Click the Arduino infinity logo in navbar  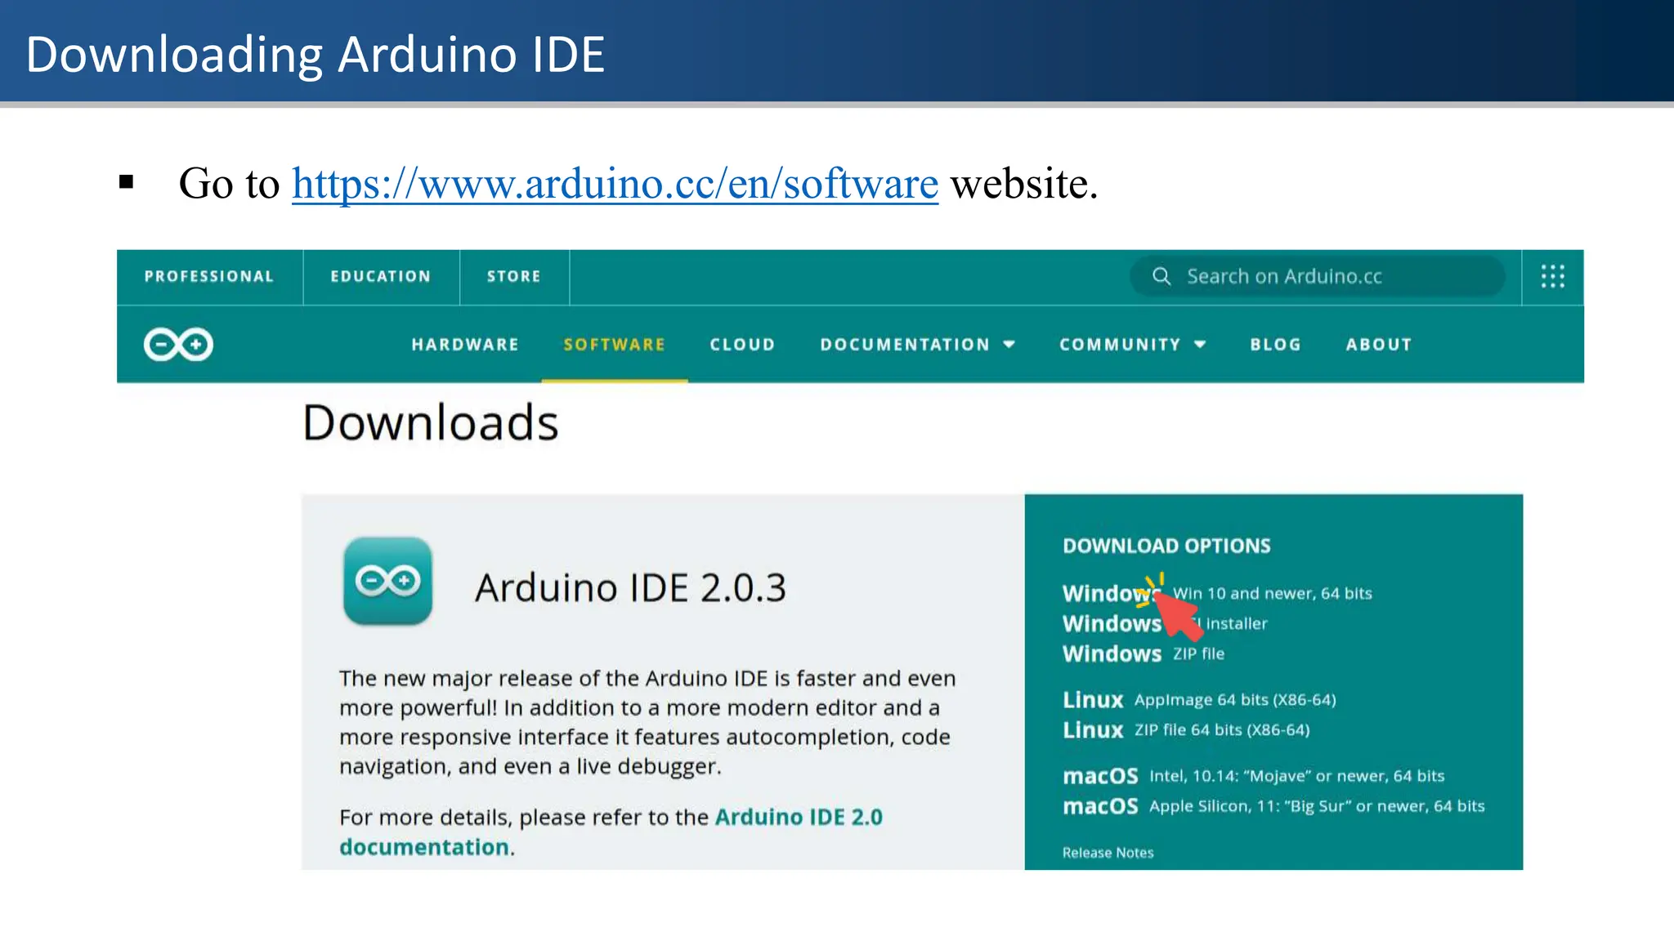pyautogui.click(x=178, y=345)
